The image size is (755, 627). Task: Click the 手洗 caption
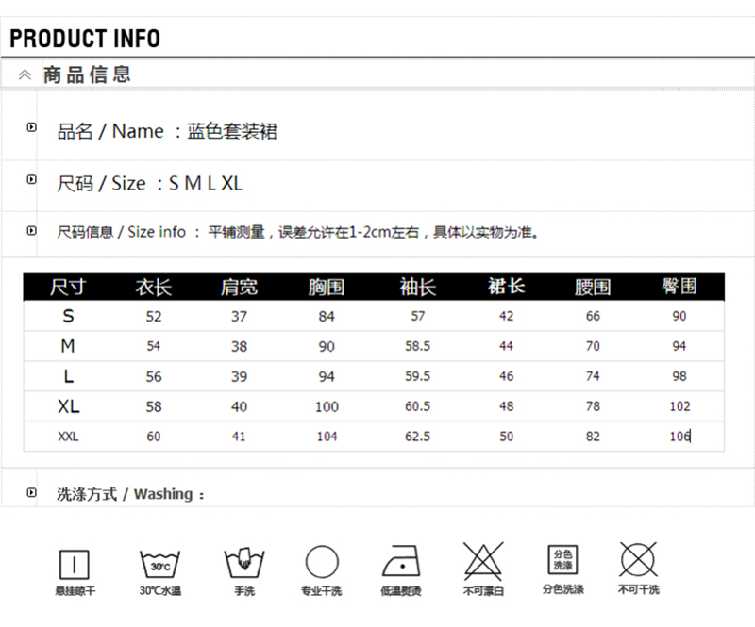[x=244, y=590]
